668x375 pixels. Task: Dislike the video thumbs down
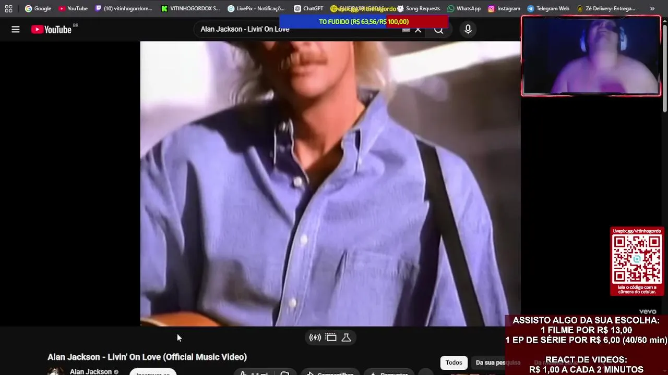(285, 373)
